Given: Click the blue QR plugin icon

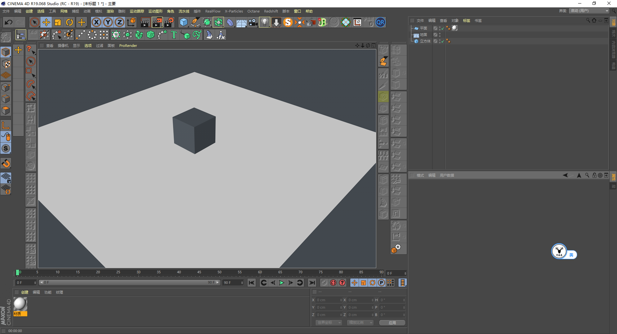Looking at the screenshot, I should pos(380,22).
